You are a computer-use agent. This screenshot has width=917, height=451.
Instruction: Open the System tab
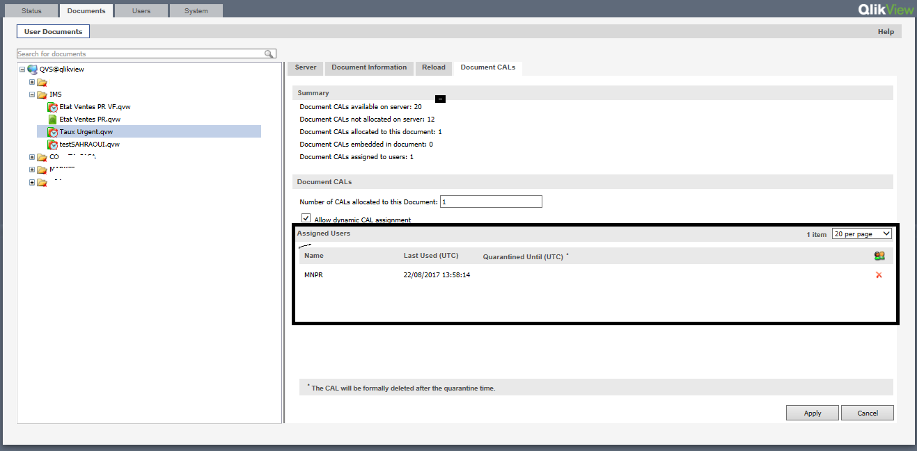(196, 11)
